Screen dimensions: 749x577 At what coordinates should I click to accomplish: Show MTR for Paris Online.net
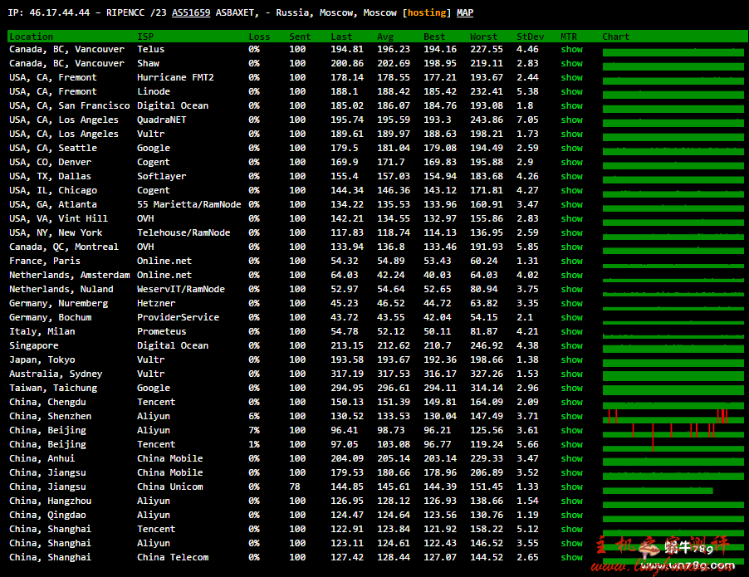571,261
